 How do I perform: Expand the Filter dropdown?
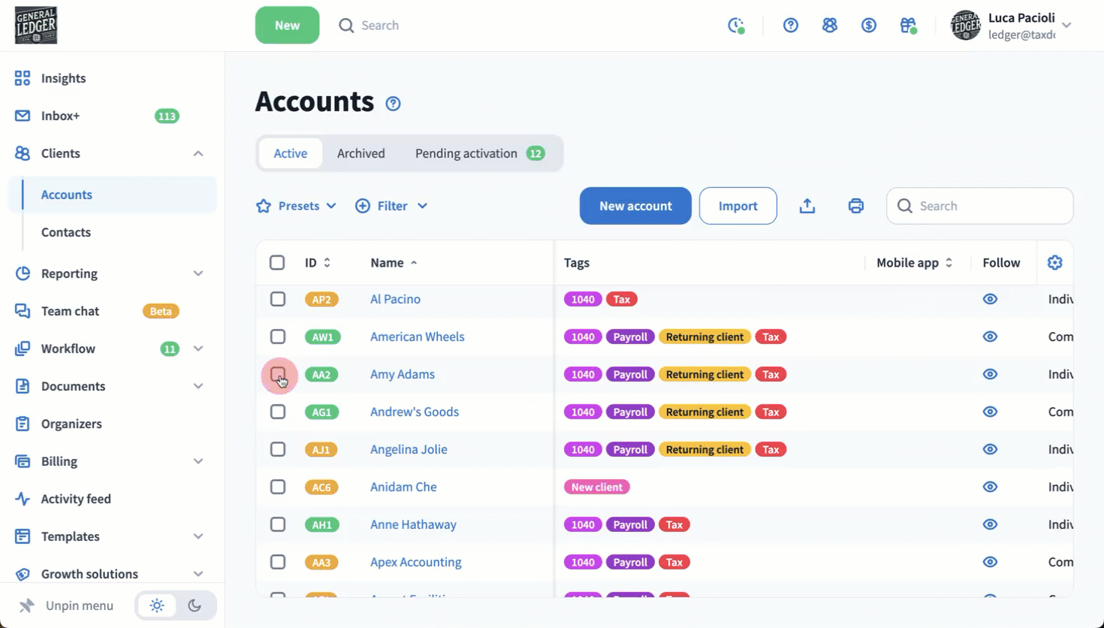[391, 206]
